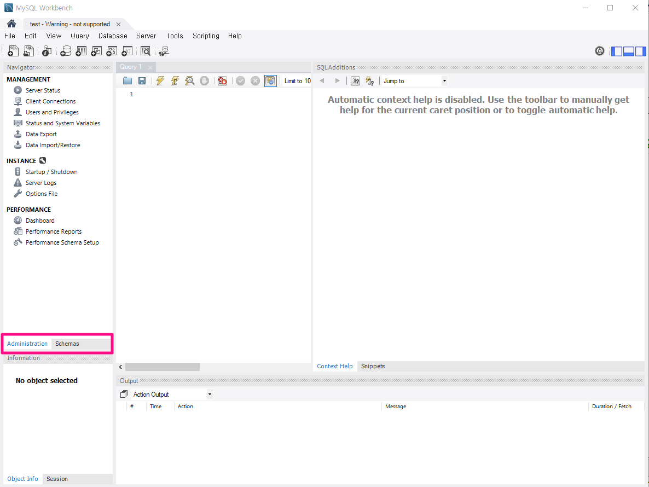Toggle automatic context help
Screen dimensions: 649x487
click(370, 80)
